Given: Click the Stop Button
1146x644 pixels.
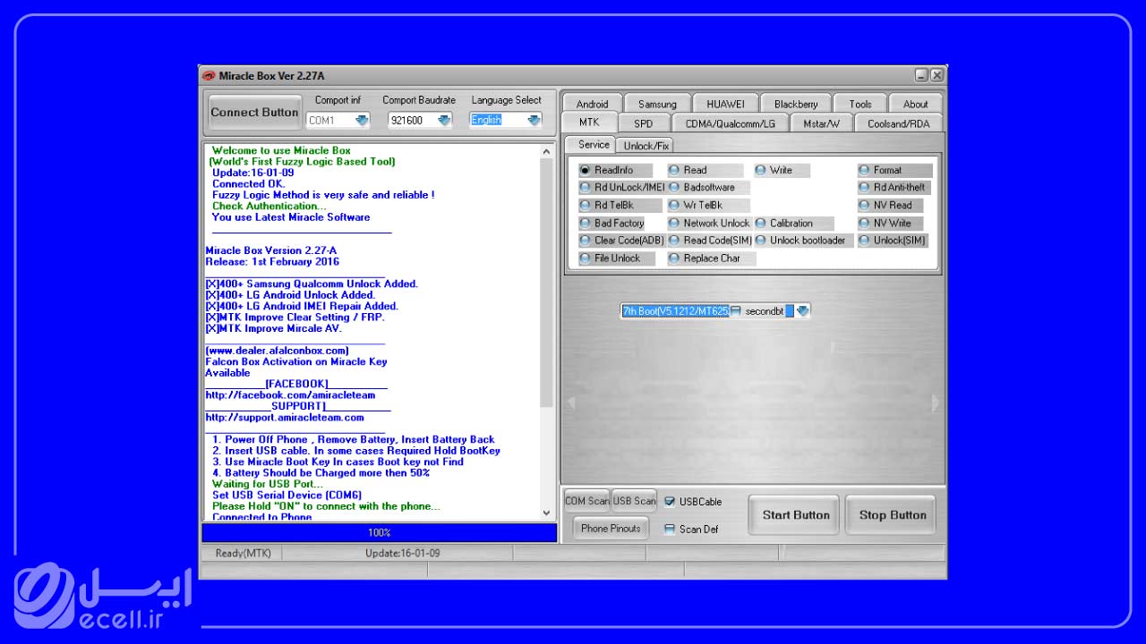Looking at the screenshot, I should [893, 515].
